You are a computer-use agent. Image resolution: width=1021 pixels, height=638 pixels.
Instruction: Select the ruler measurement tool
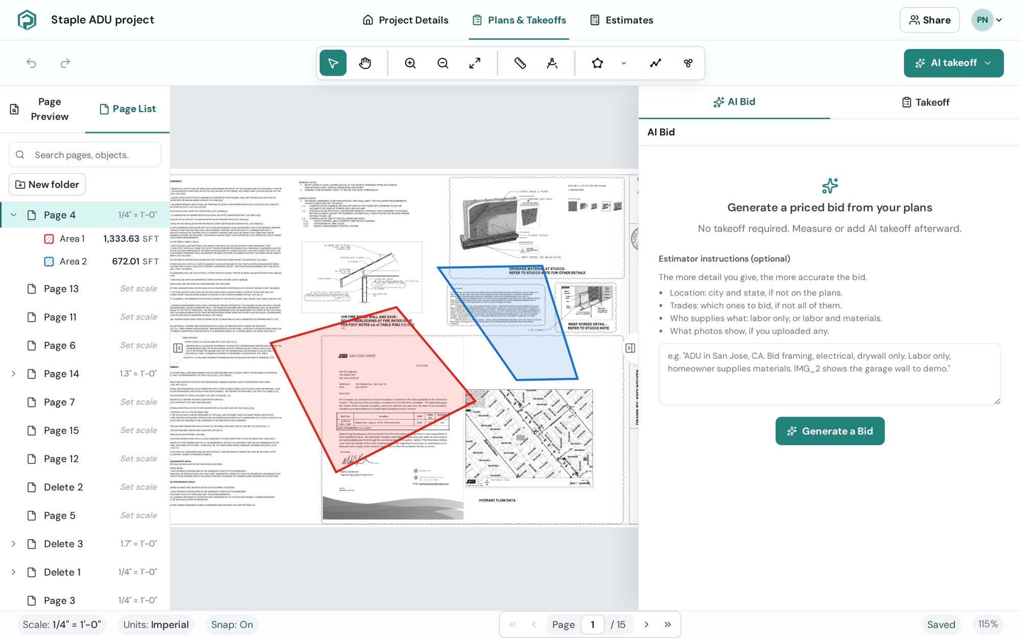[520, 63]
